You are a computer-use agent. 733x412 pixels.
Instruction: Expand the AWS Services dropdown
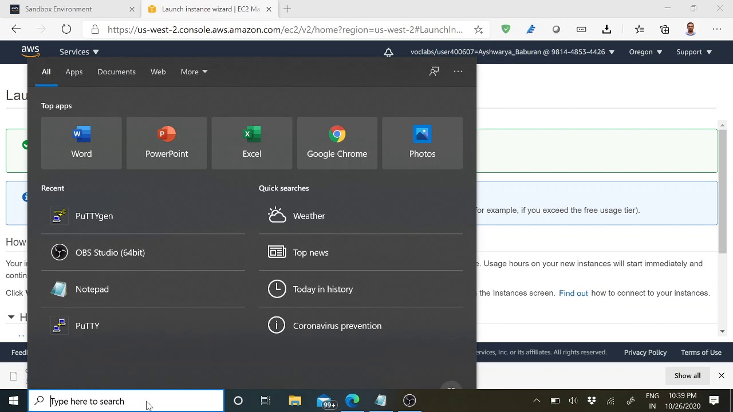pyautogui.click(x=79, y=51)
